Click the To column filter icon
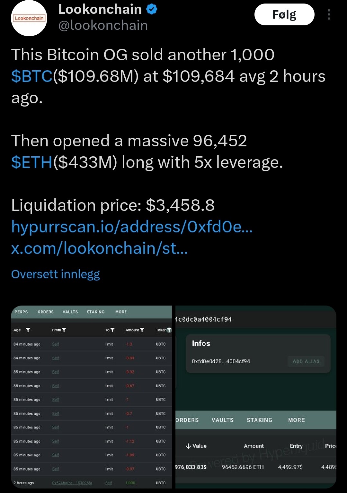This screenshot has width=347, height=493. click(112, 330)
